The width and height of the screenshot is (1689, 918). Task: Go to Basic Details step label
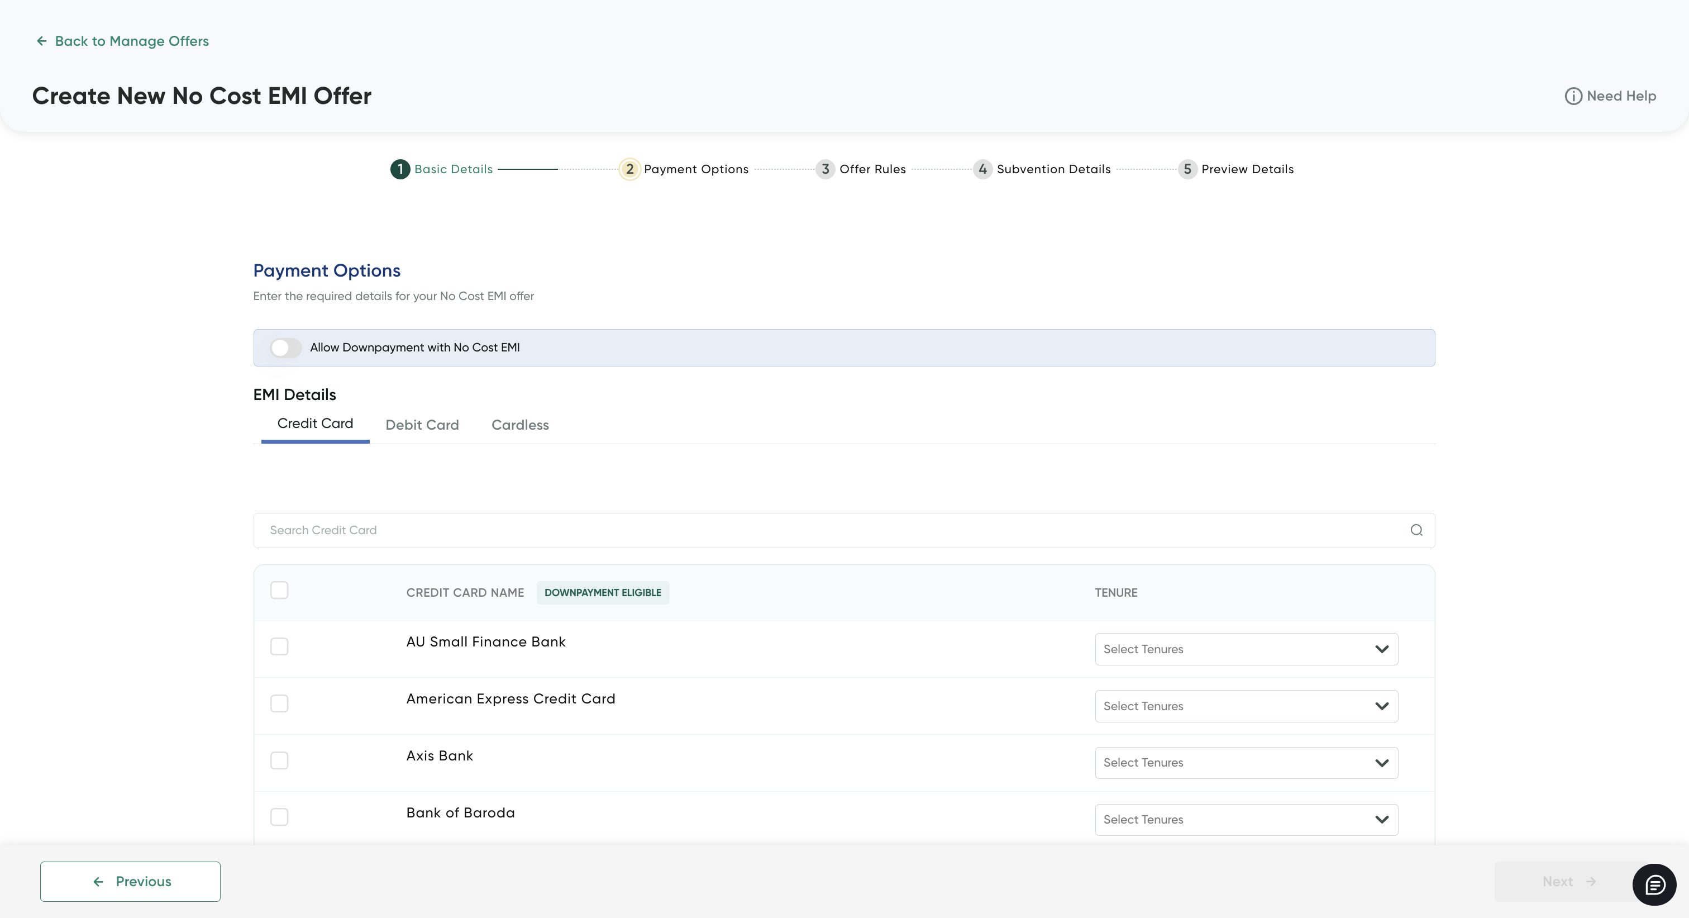point(453,169)
